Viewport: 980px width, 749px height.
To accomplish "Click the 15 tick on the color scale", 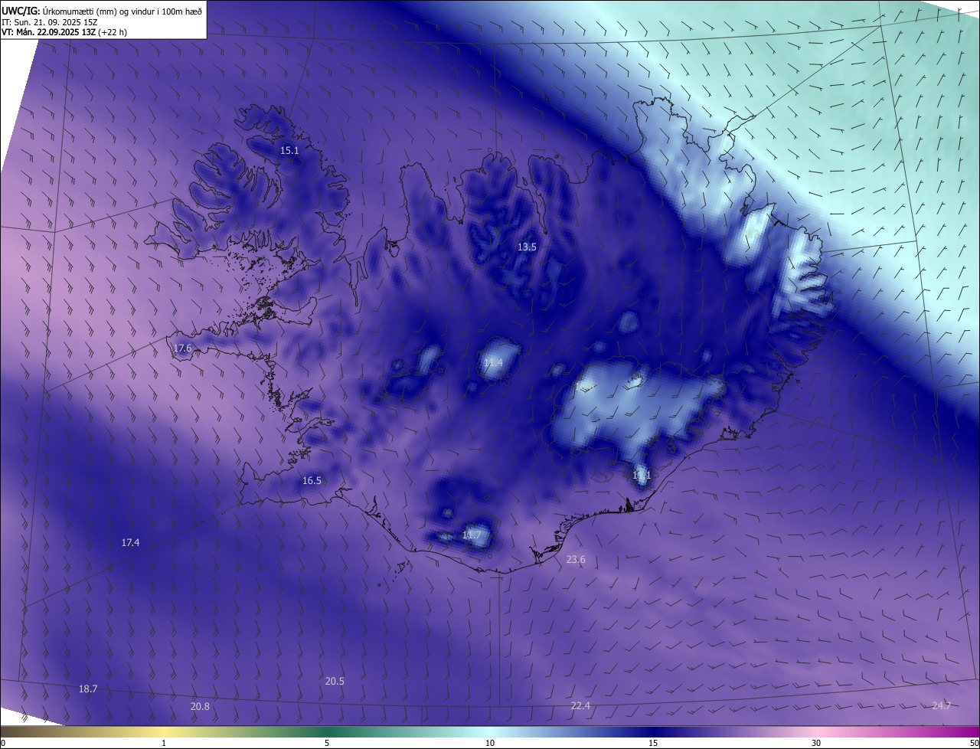I will click(653, 743).
